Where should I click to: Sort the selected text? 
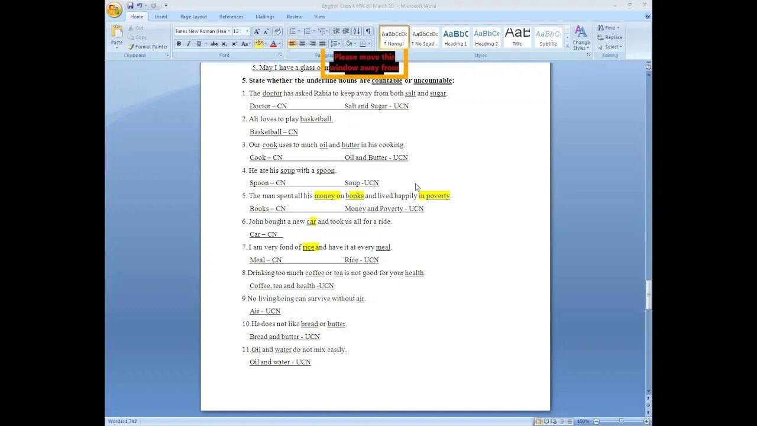(x=357, y=31)
